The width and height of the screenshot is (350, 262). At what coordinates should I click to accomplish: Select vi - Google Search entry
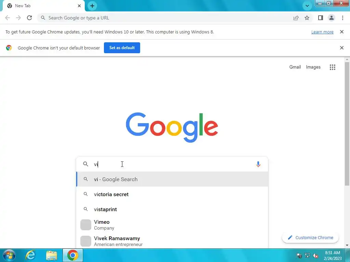coord(172,179)
